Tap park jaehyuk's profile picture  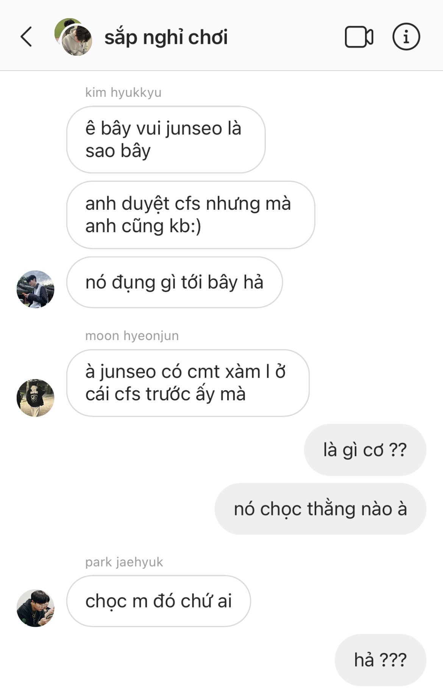pos(36,608)
